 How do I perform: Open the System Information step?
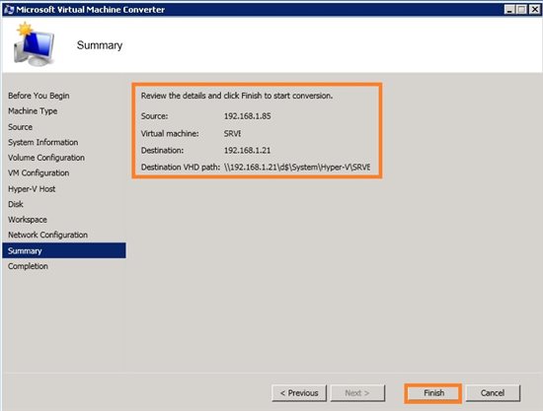click(42, 142)
